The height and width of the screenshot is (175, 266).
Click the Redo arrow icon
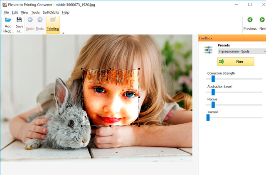40,20
